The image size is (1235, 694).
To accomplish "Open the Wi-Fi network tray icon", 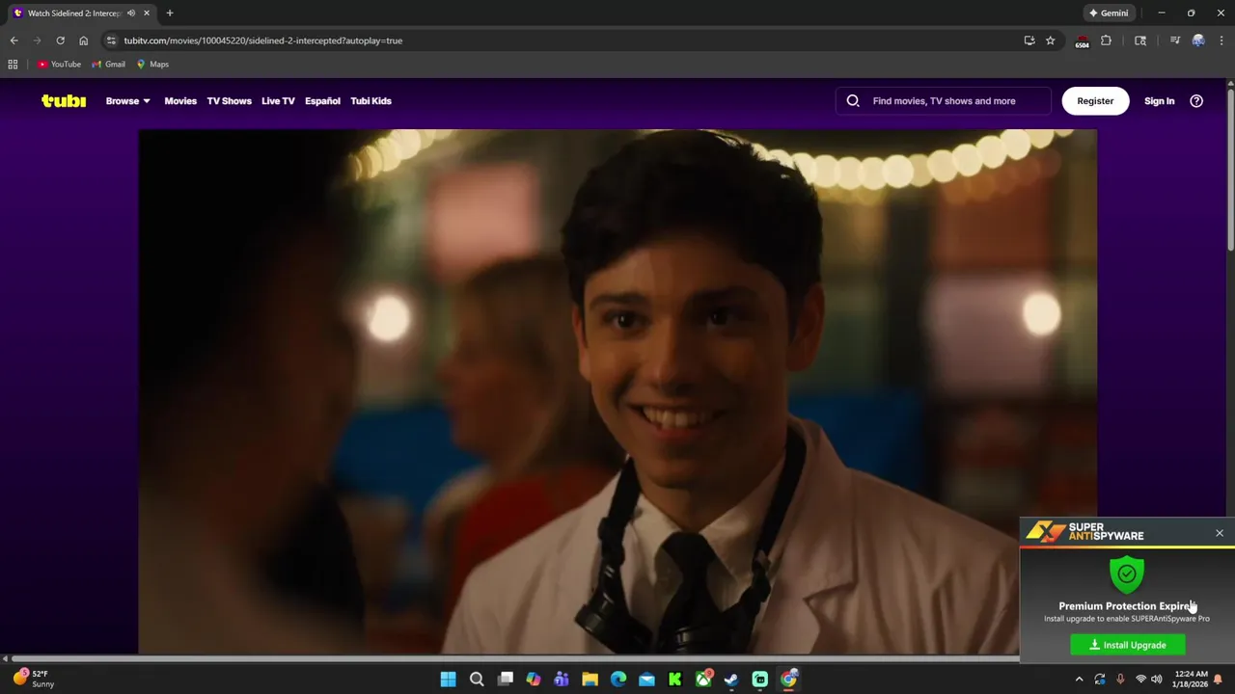I will [x=1140, y=679].
